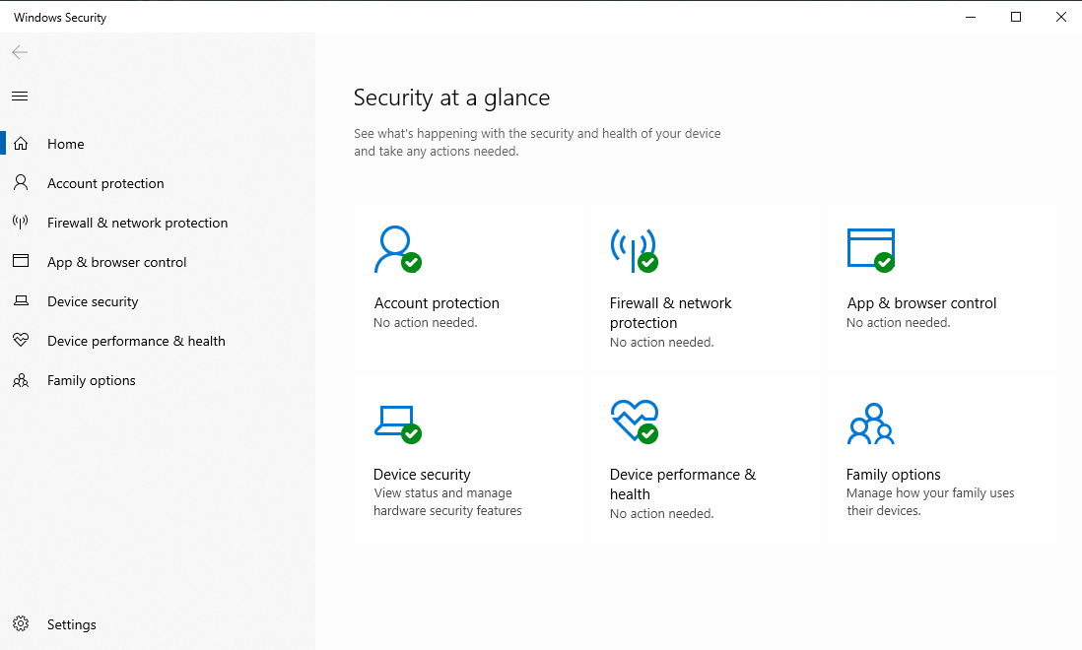Click 'No action needed.' under App & browser control

click(898, 323)
